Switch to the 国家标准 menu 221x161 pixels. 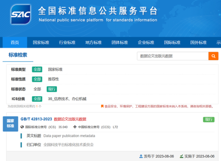(x=41, y=42)
